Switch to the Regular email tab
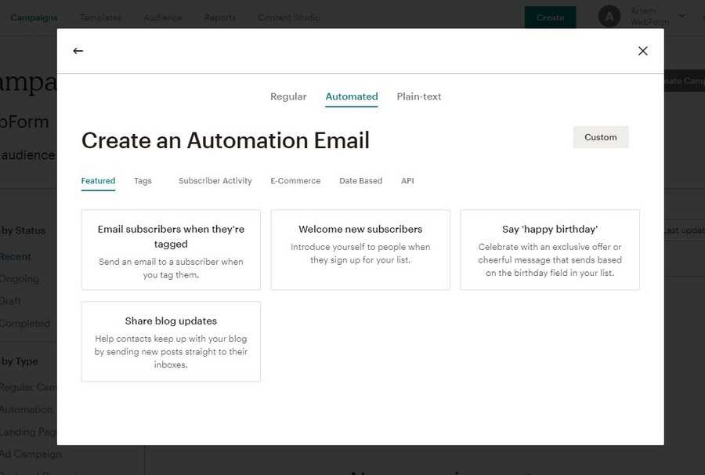705x475 pixels. click(x=288, y=96)
